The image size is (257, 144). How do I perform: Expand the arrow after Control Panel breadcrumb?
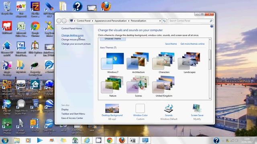93,21
